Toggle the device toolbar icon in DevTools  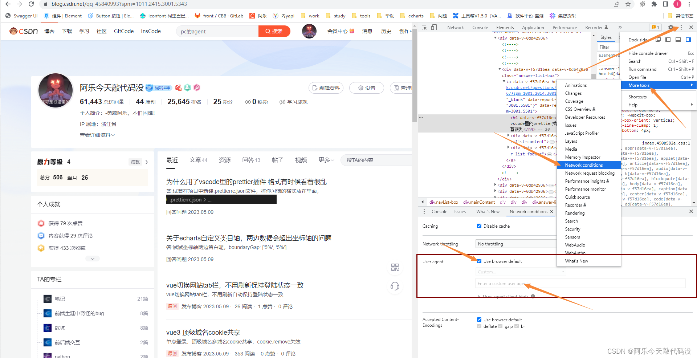coord(434,27)
